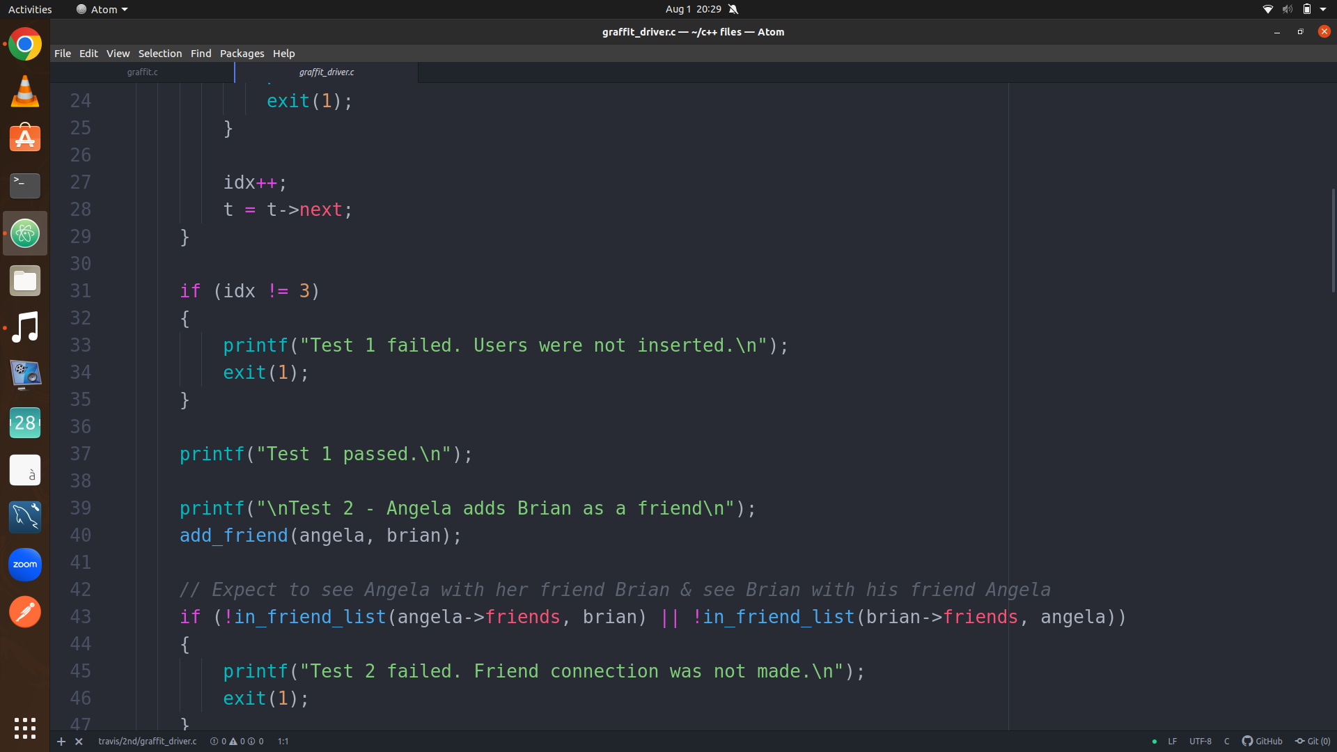Click the volume icon in top bar

[x=1288, y=9]
